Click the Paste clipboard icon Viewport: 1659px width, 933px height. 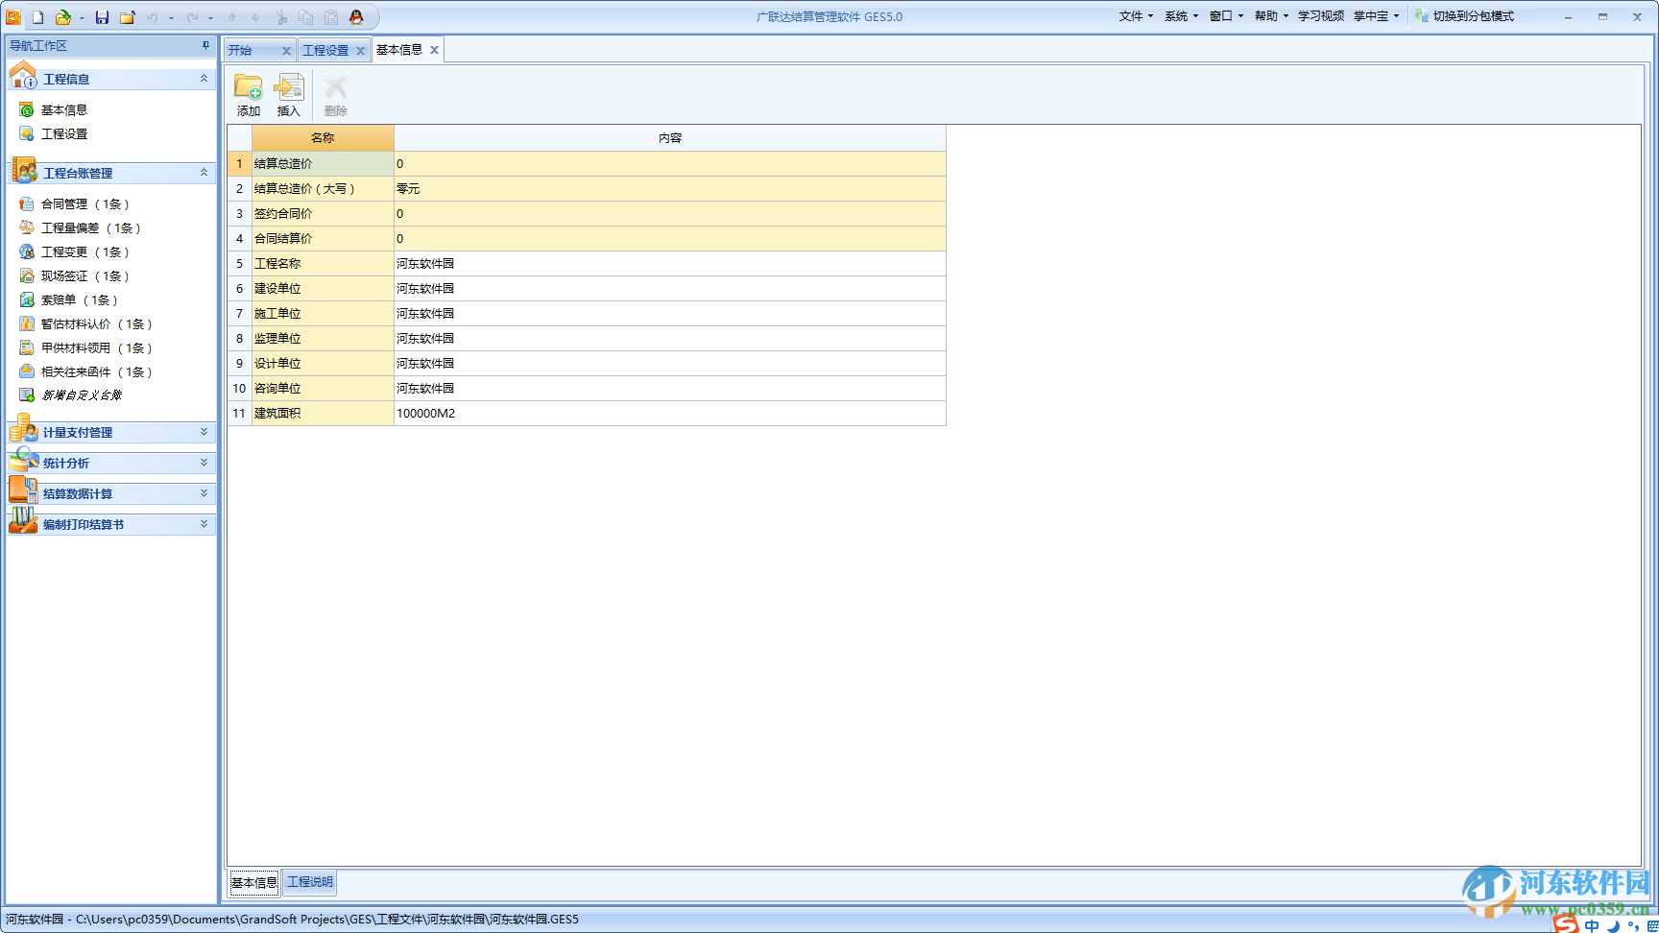pos(331,17)
